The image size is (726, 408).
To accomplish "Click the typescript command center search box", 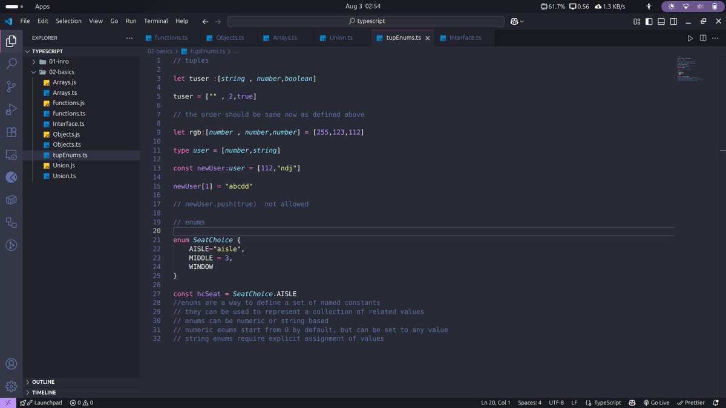I will point(366,21).
